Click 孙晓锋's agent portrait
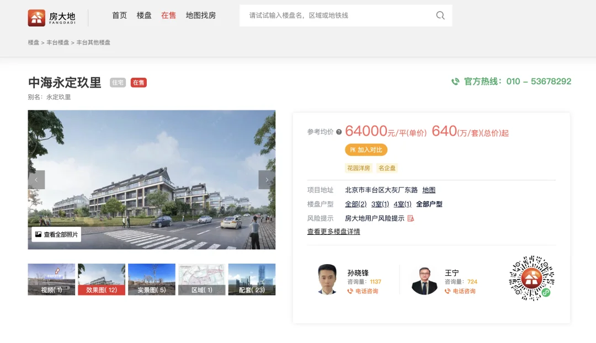This screenshot has width=596, height=343. click(327, 279)
